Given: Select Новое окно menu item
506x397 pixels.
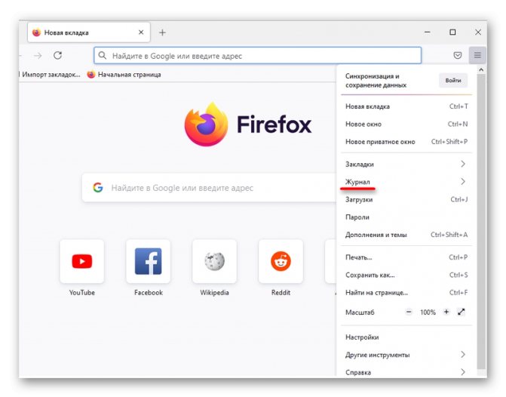Looking at the screenshot, I should [x=406, y=124].
